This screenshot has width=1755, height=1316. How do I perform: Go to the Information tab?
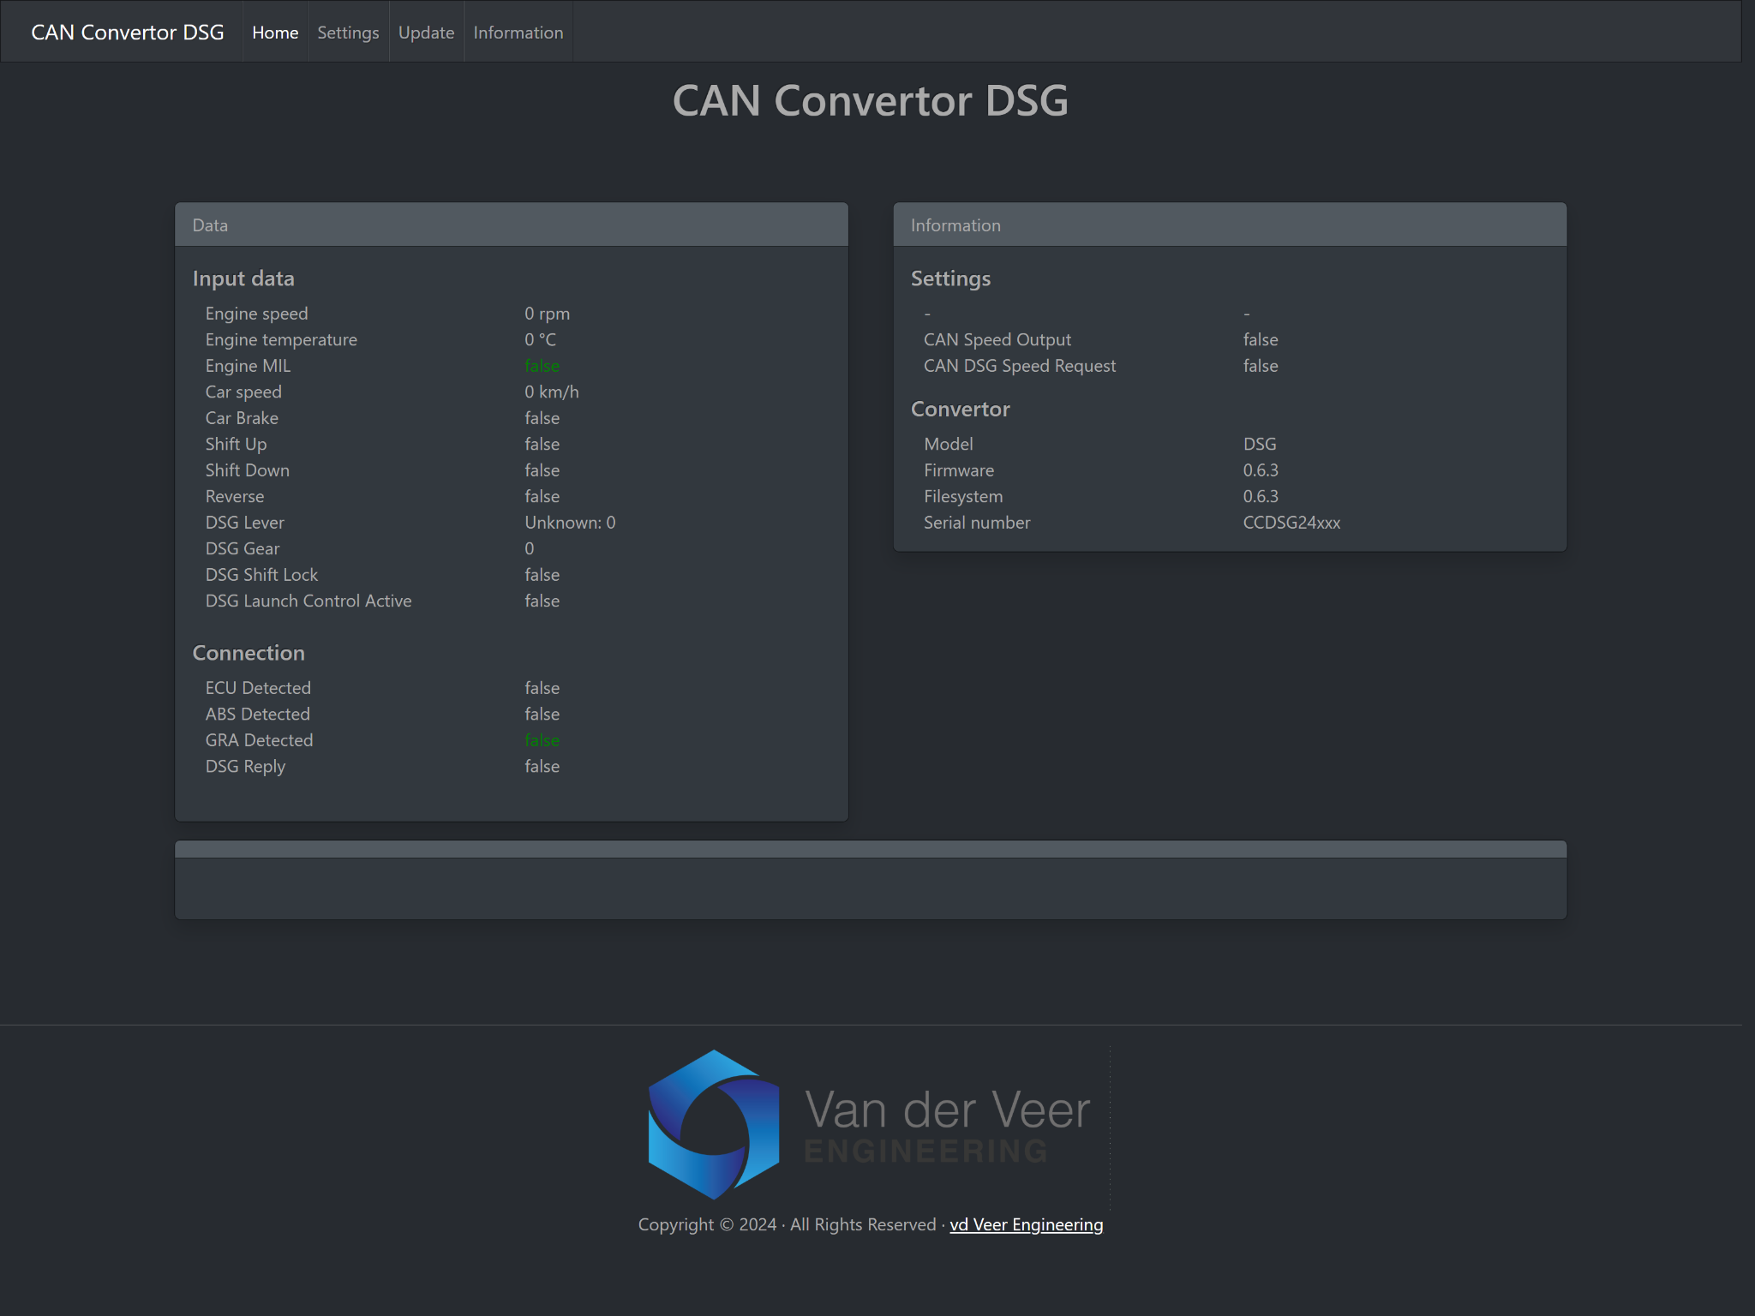(518, 32)
